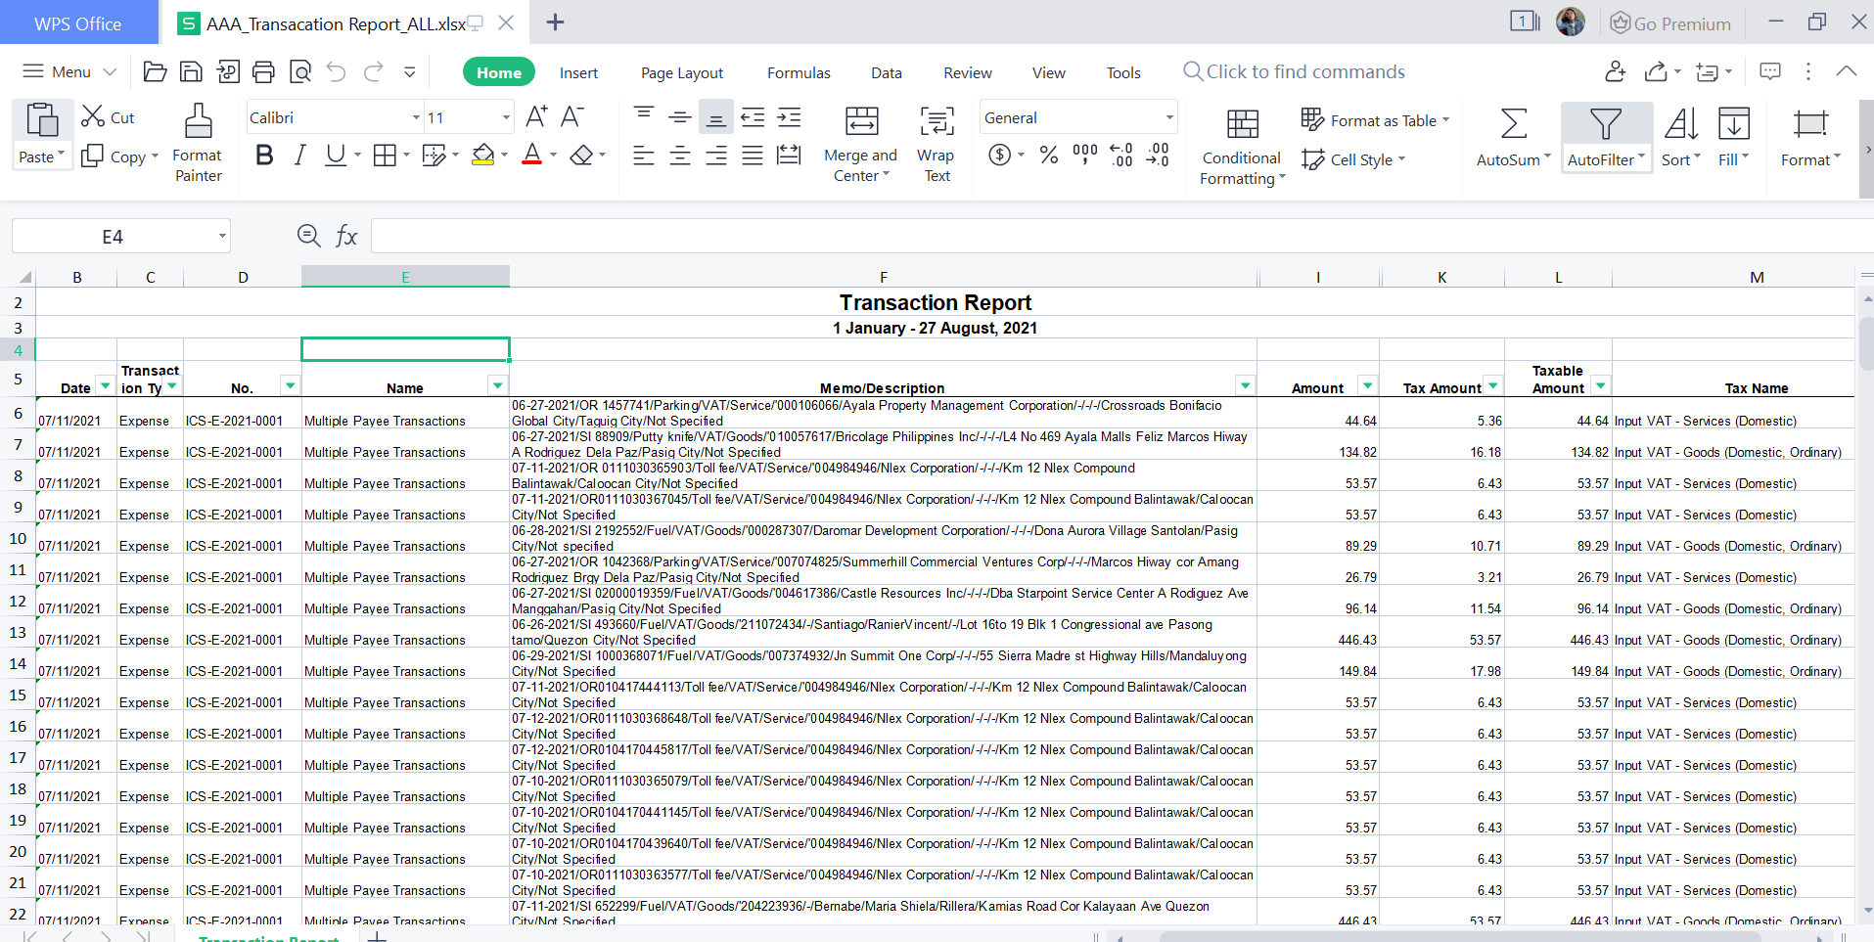Zoom the formula bar with the magnifier icon
1874x942 pixels.
(308, 236)
